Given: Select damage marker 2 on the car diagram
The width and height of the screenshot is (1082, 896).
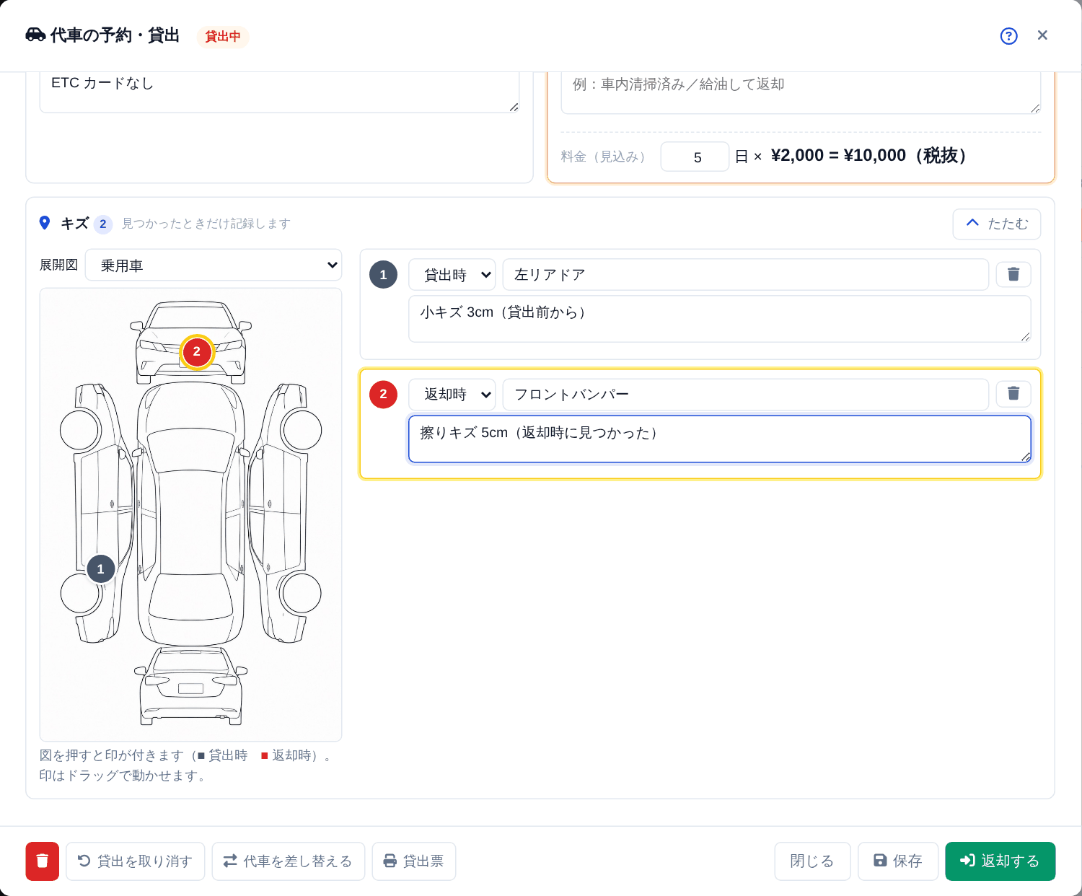Looking at the screenshot, I should tap(197, 352).
